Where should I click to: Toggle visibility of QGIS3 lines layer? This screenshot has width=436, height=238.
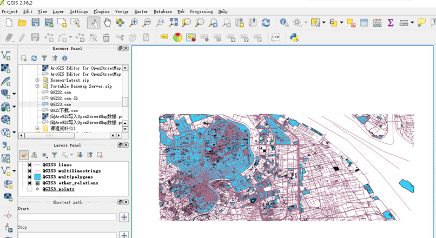click(29, 165)
